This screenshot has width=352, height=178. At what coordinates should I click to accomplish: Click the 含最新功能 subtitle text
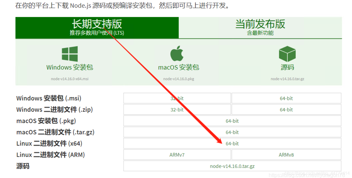coord(260,33)
